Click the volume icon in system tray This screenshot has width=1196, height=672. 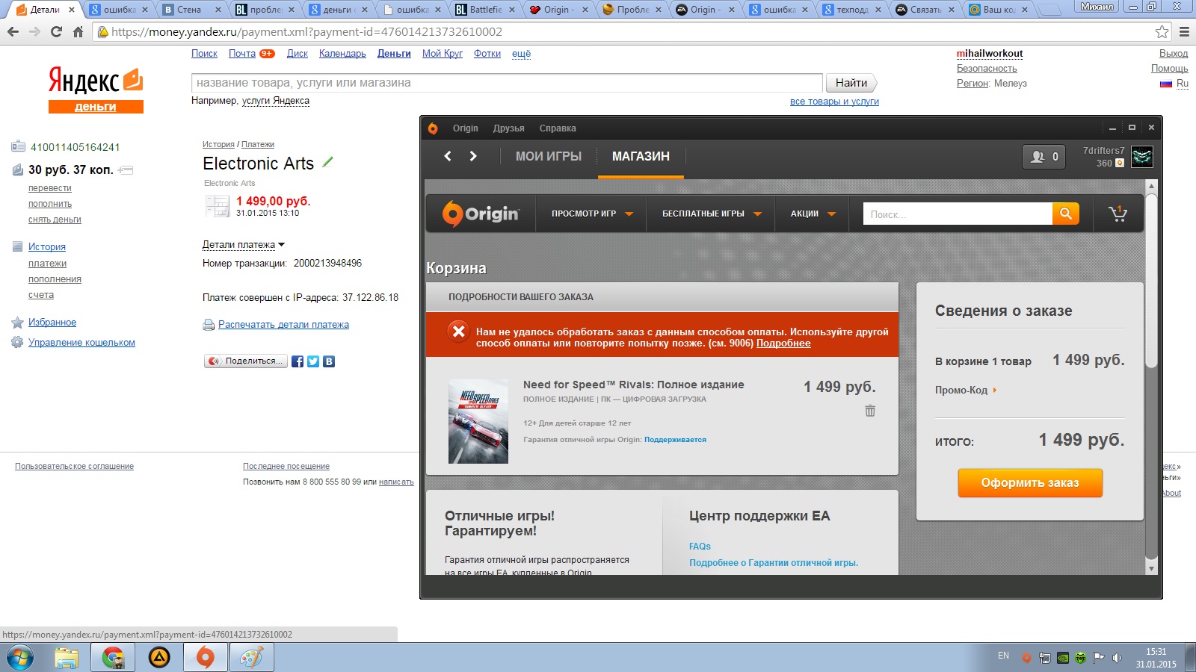point(1117,658)
